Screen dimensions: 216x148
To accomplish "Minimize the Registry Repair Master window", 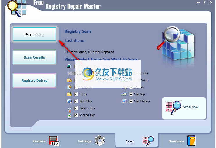I will [198, 3].
